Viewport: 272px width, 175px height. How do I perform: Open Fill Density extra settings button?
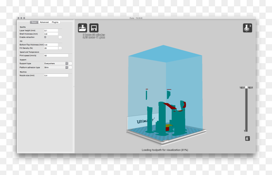(60, 48)
